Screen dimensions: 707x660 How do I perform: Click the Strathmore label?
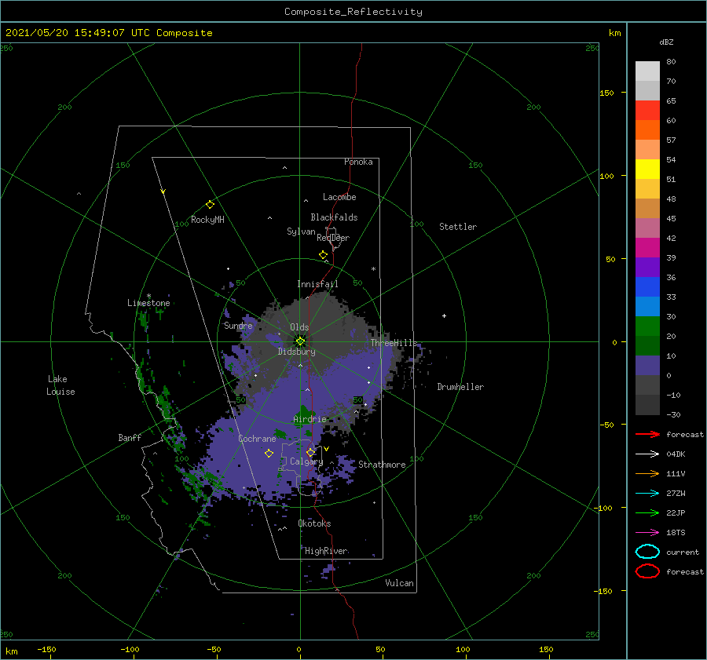tap(382, 465)
